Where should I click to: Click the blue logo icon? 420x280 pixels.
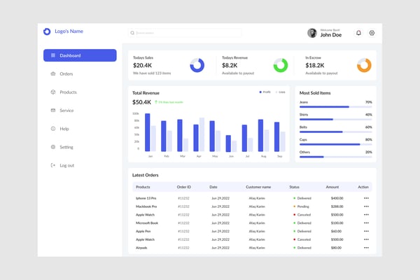47,31
